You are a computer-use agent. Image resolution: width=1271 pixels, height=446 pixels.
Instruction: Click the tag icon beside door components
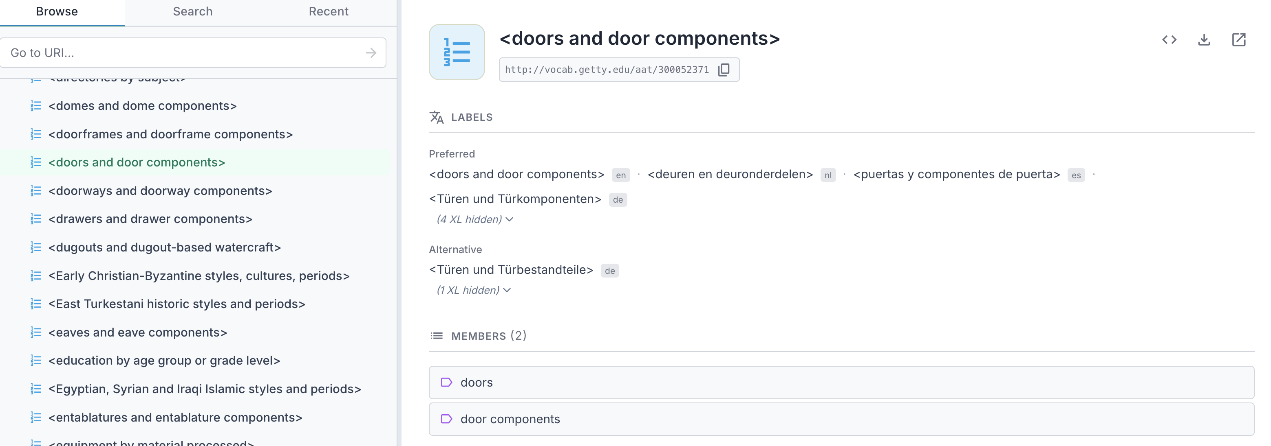coord(446,419)
